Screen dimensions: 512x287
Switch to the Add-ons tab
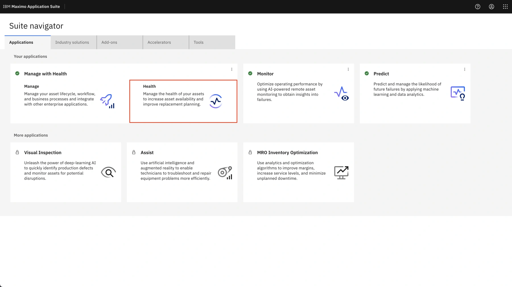120,42
